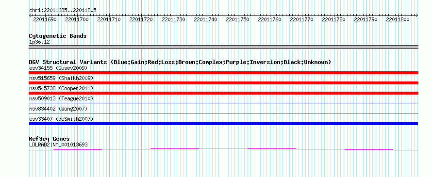Click the magenta LDLRAD2 gene line
Image resolution: width=432 pixels, height=177 pixels.
pyautogui.click(x=223, y=149)
